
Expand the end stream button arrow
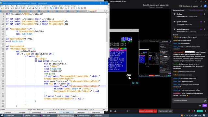(x=155, y=111)
